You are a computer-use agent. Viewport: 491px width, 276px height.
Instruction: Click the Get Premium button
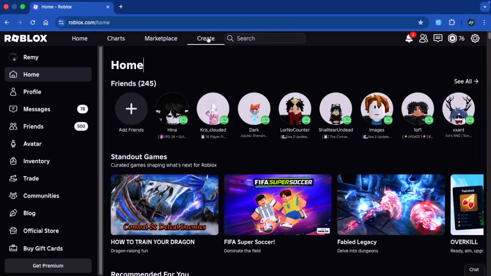coord(48,266)
